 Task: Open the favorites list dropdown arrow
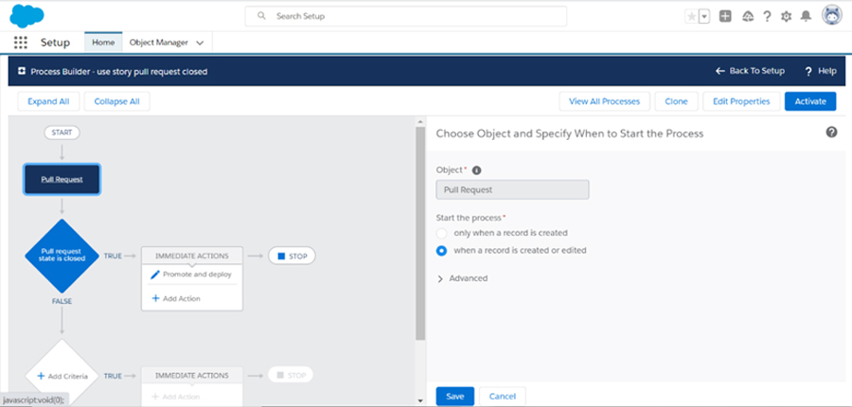pos(704,17)
